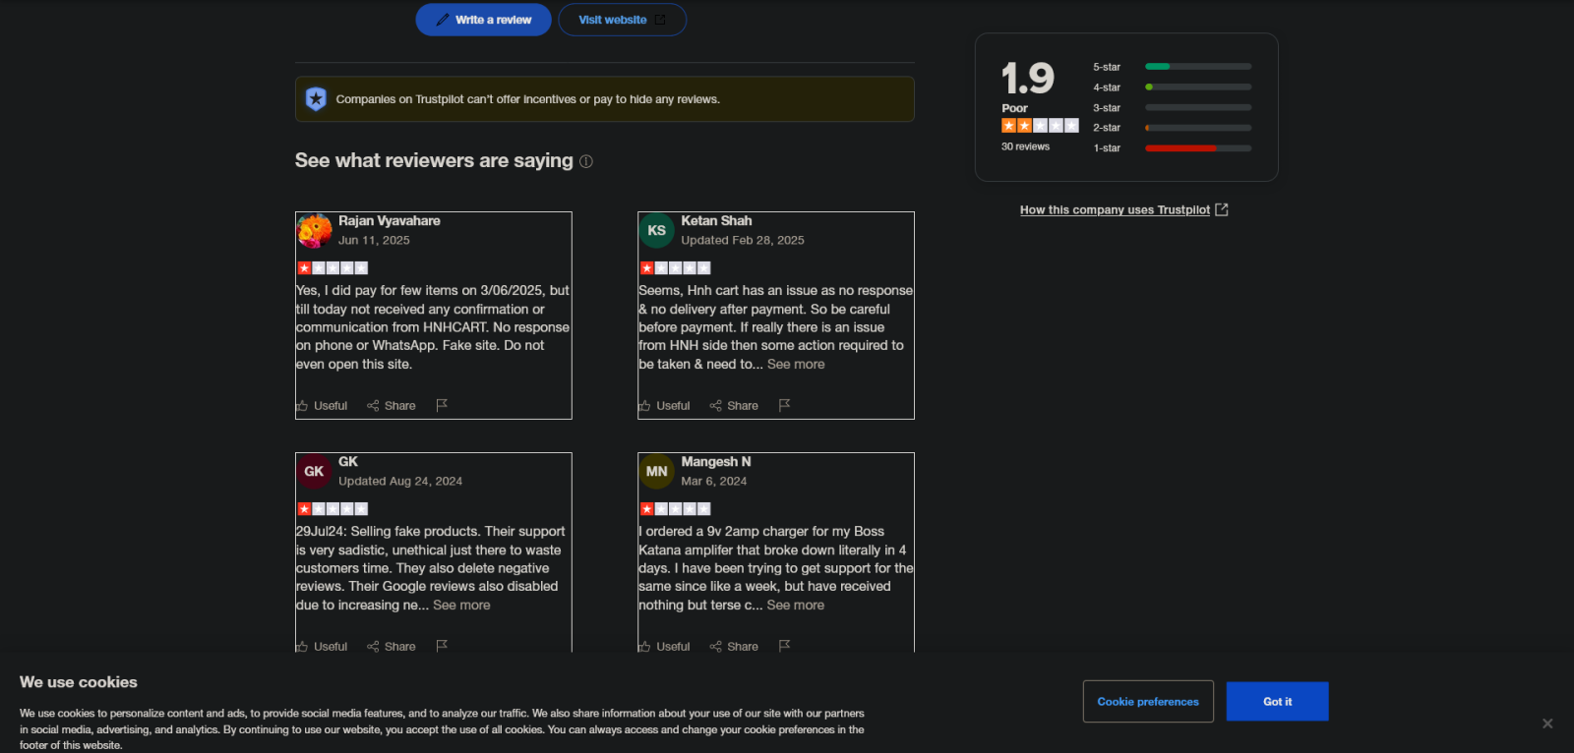This screenshot has height=753, width=1574.
Task: Click the date Jun 11, 2025
Action: point(374,241)
